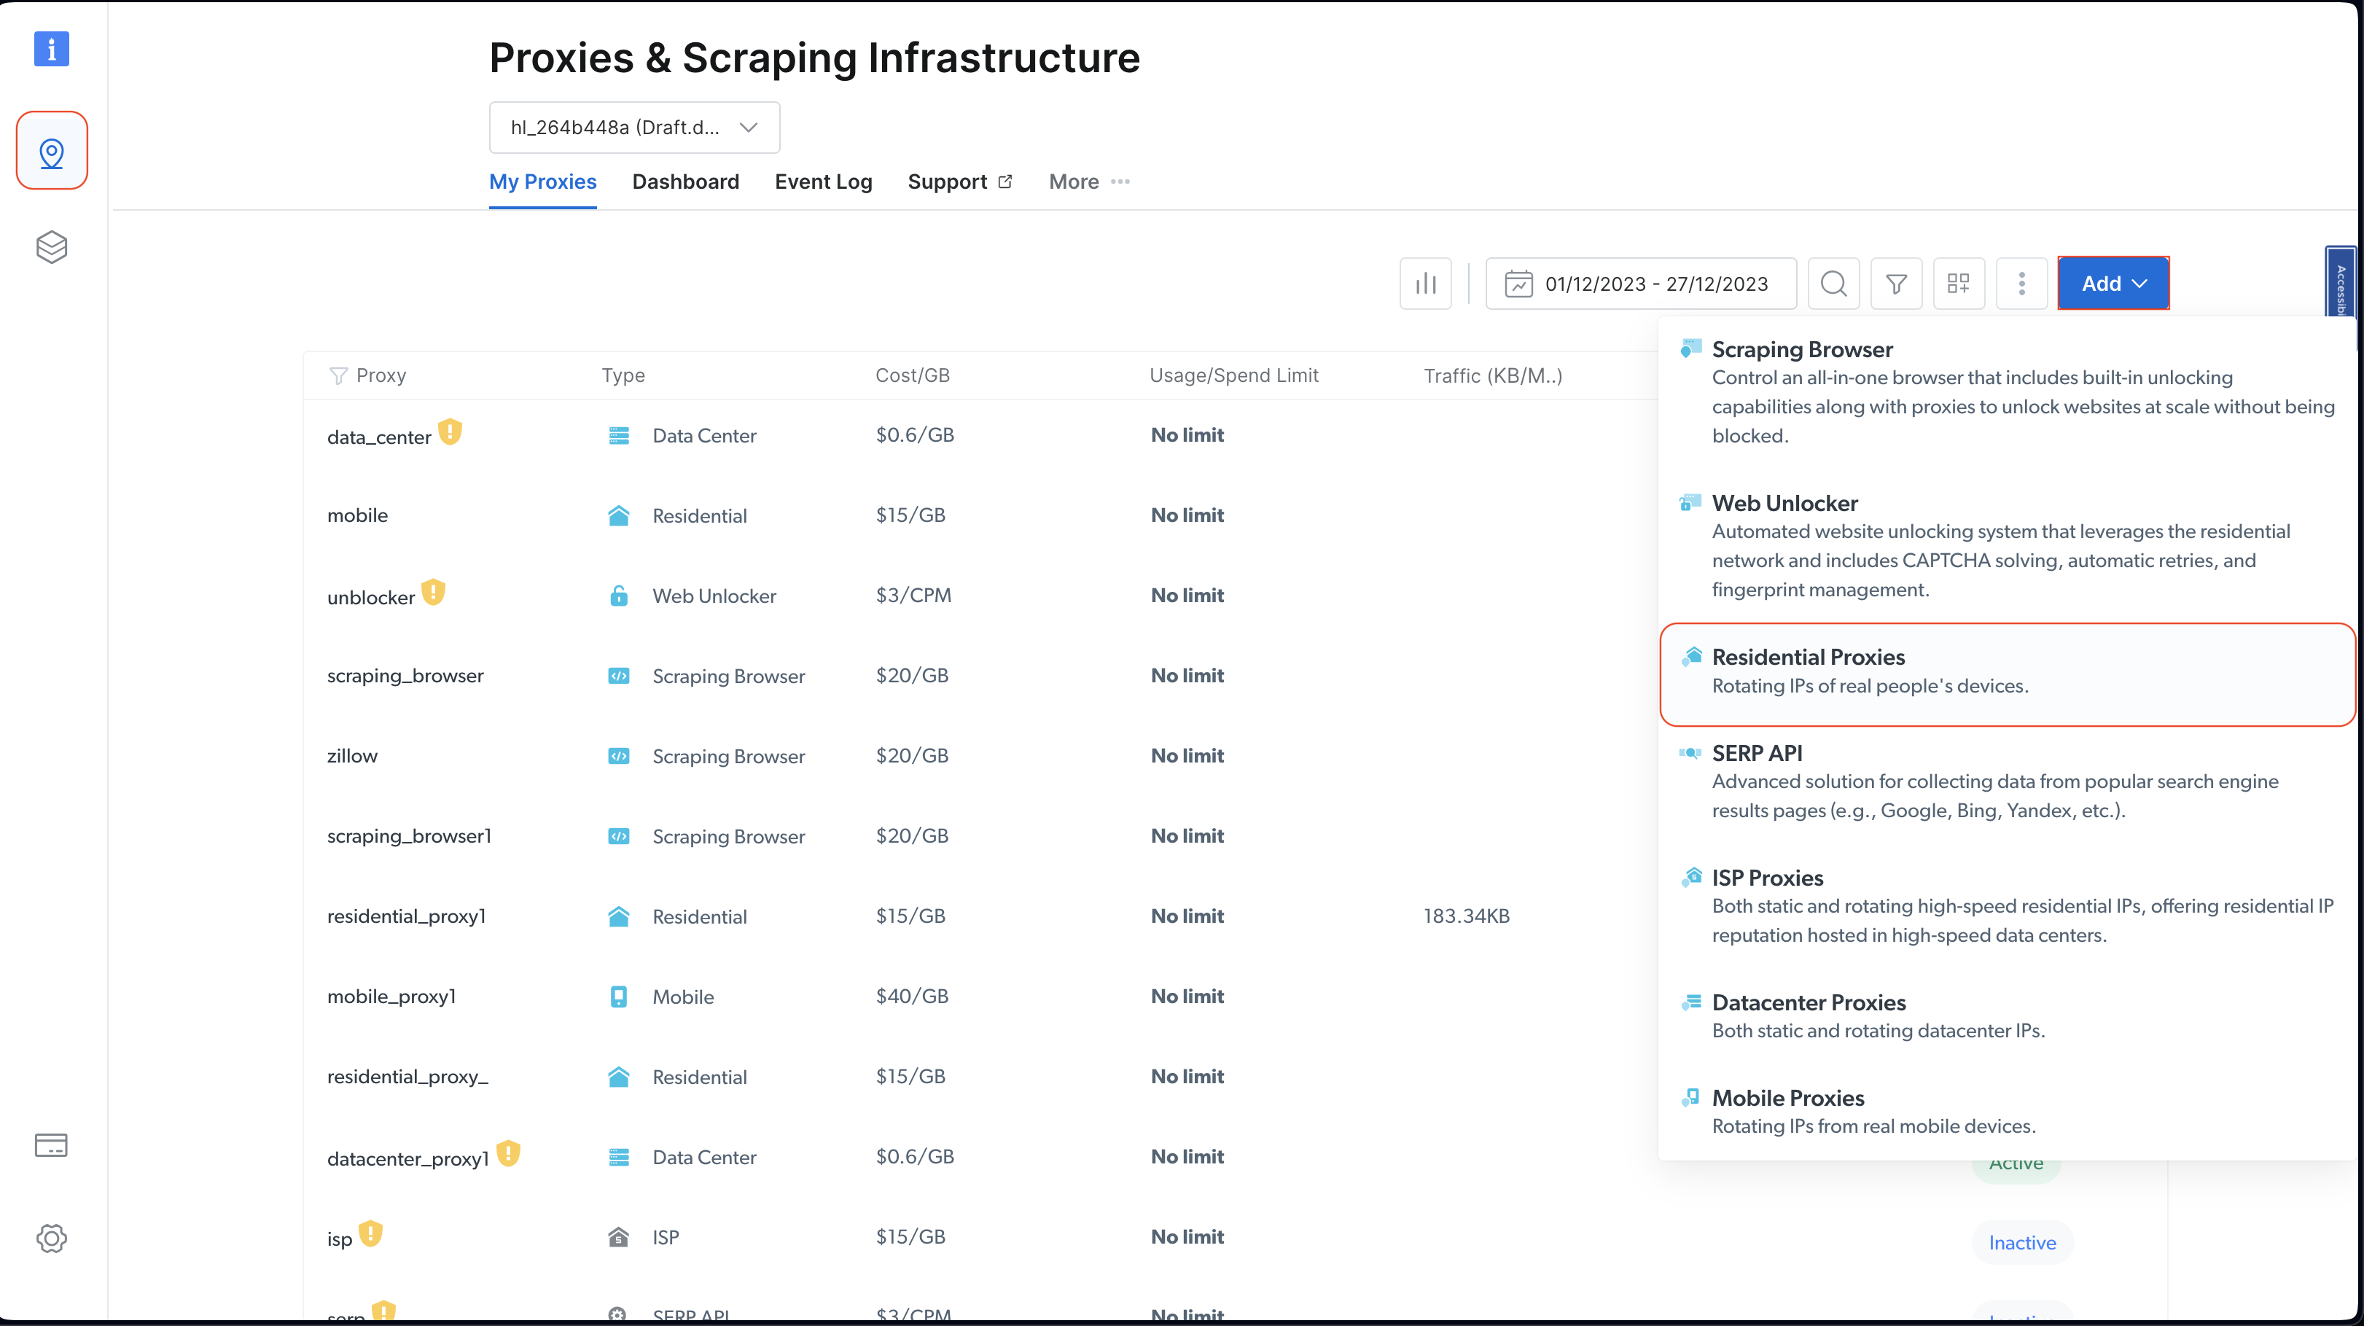
Task: Open the settings gear in sidebar
Action: pyautogui.click(x=51, y=1238)
